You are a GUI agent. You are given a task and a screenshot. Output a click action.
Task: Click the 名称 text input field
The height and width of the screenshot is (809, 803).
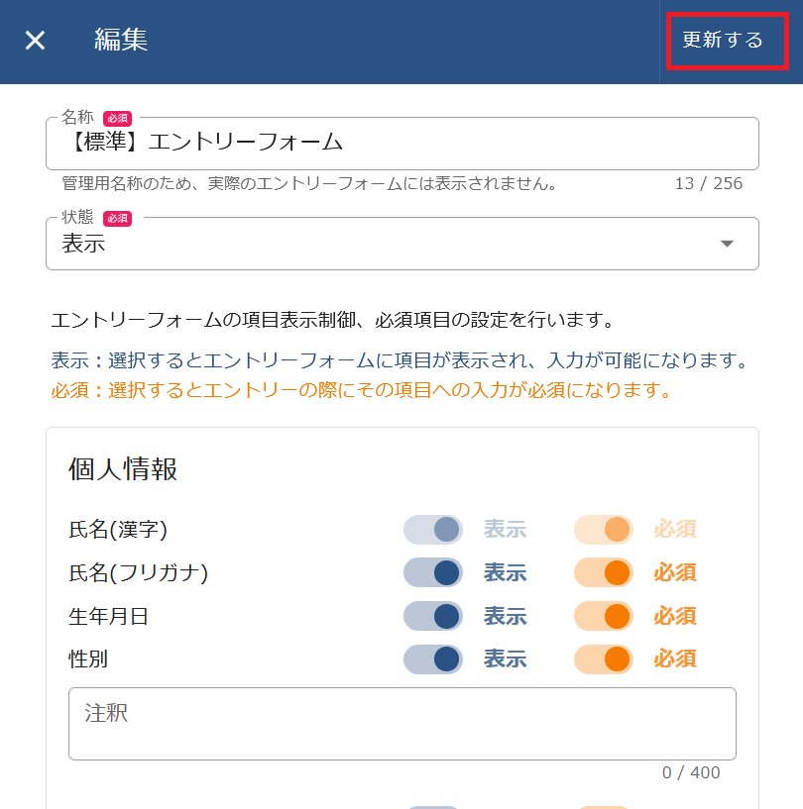pos(401,144)
